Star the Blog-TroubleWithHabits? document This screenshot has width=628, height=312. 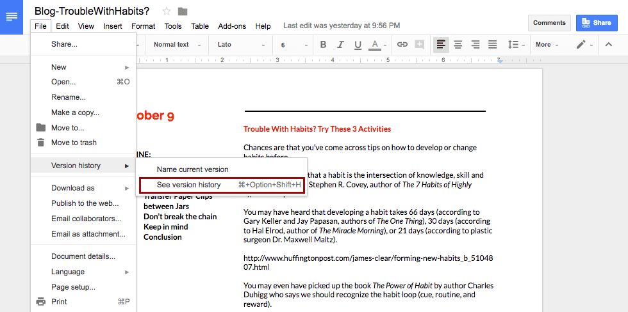click(x=167, y=11)
